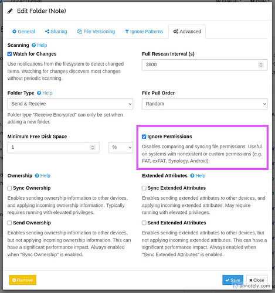The width and height of the screenshot is (275, 293).
Task: Click the share icon on Sharing tab
Action: [47, 32]
